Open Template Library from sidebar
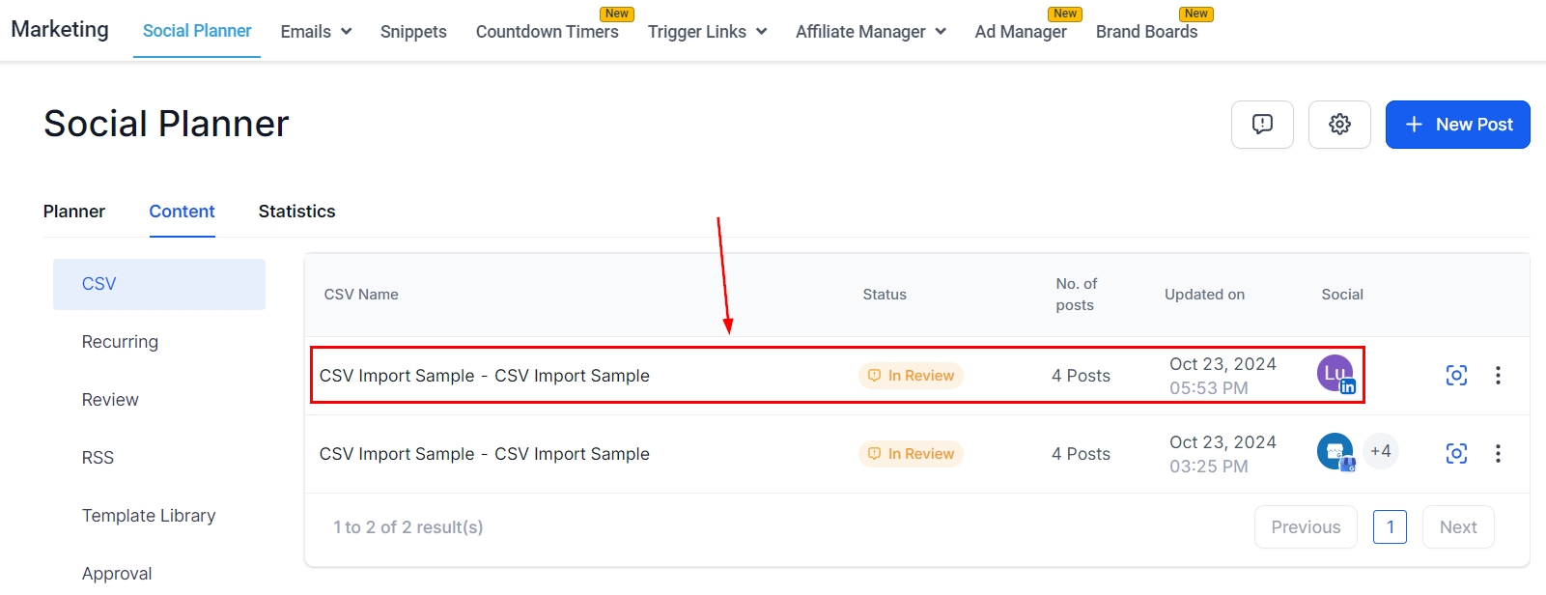This screenshot has height=595, width=1546. coord(149,516)
